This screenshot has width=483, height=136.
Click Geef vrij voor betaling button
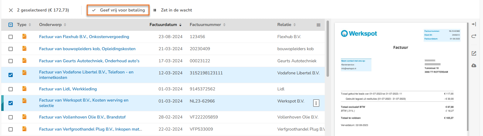[118, 10]
